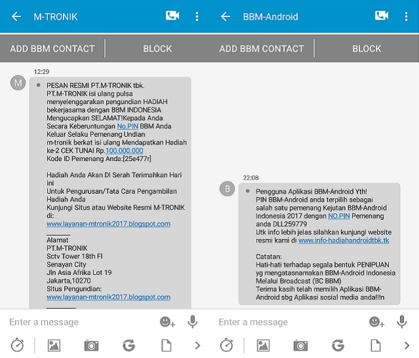
Task: Tap the G search icon in the BBM-Android chat
Action: click(x=338, y=346)
